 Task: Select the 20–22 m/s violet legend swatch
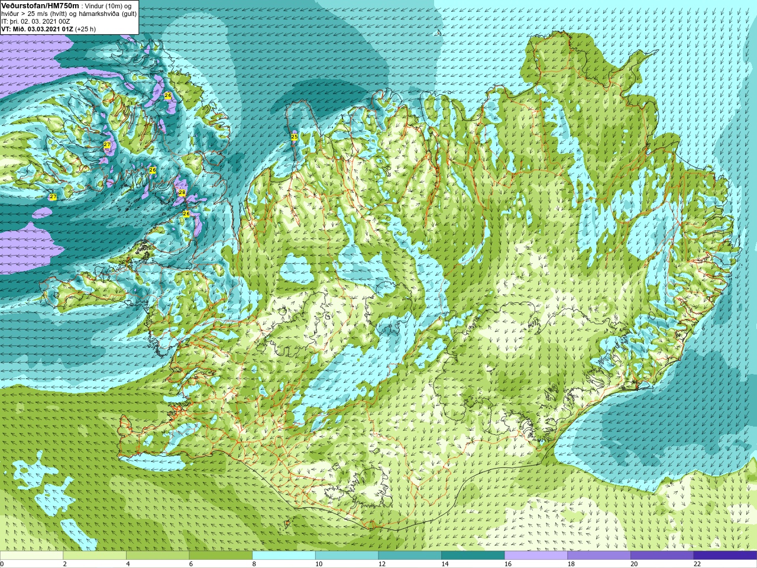tap(662, 556)
